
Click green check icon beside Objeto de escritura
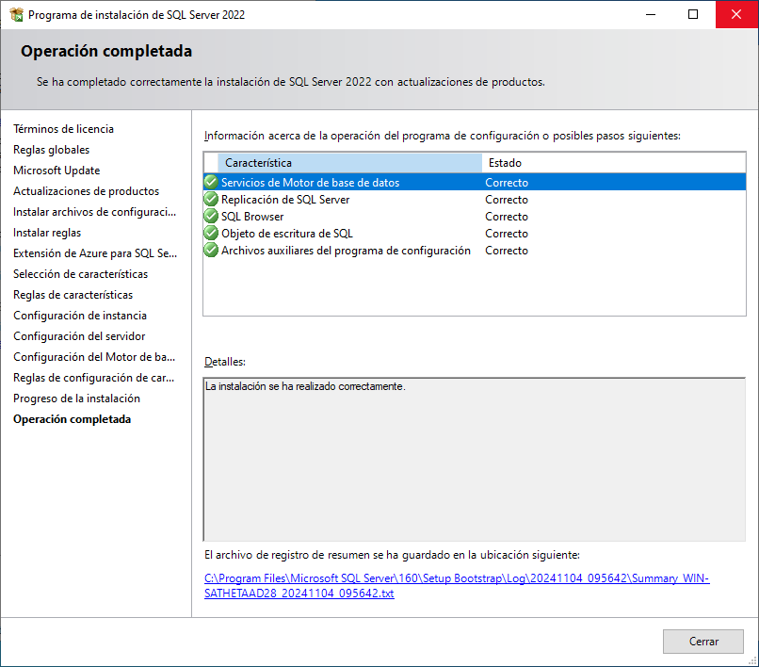211,234
